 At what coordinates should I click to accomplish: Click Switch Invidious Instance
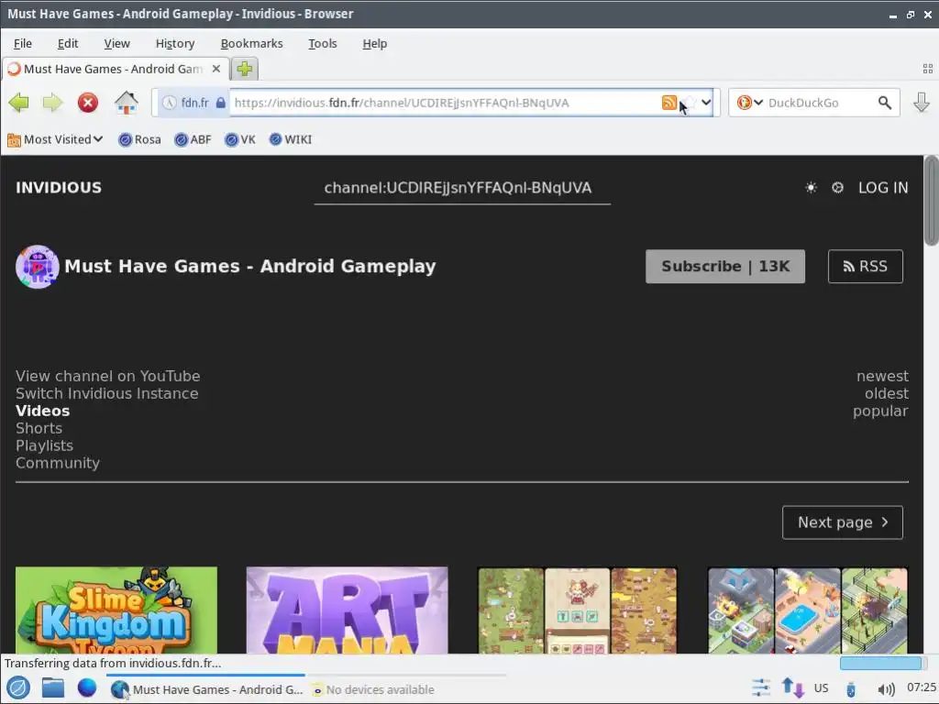click(x=106, y=393)
